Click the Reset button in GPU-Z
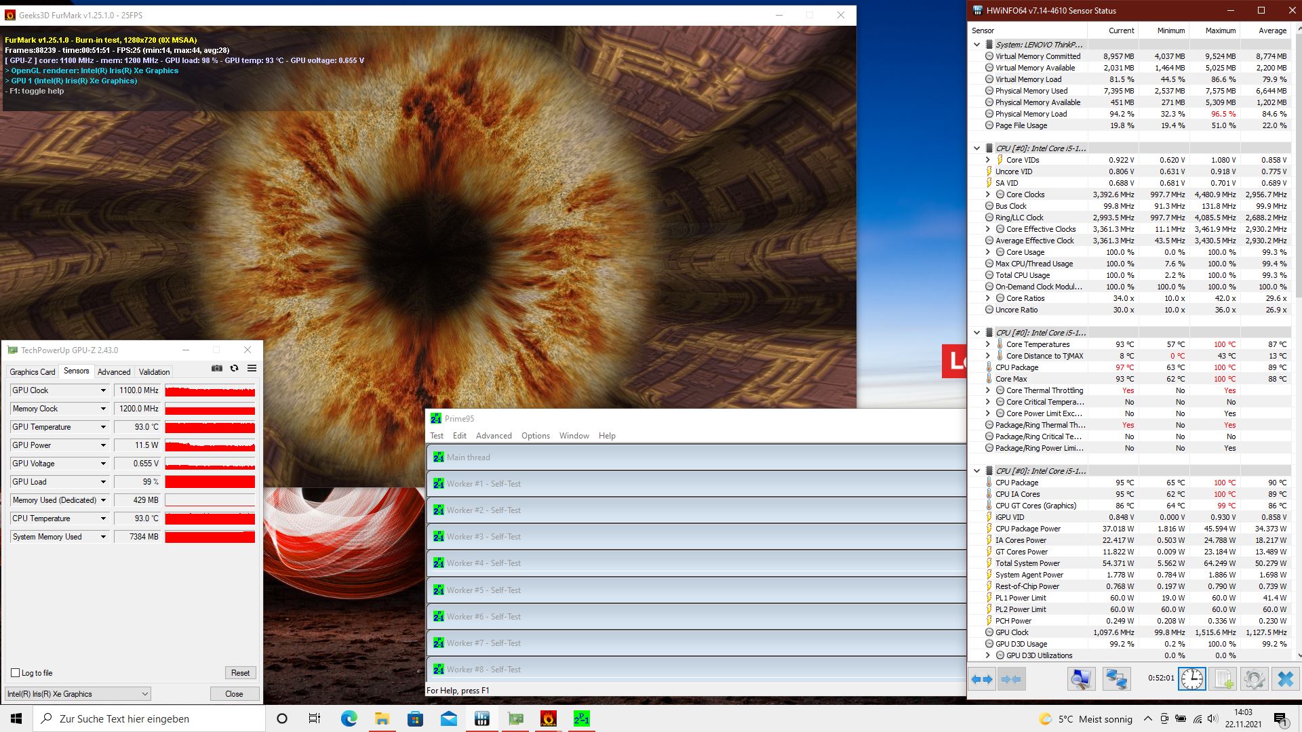Screen dimensions: 1302x732 (240, 673)
